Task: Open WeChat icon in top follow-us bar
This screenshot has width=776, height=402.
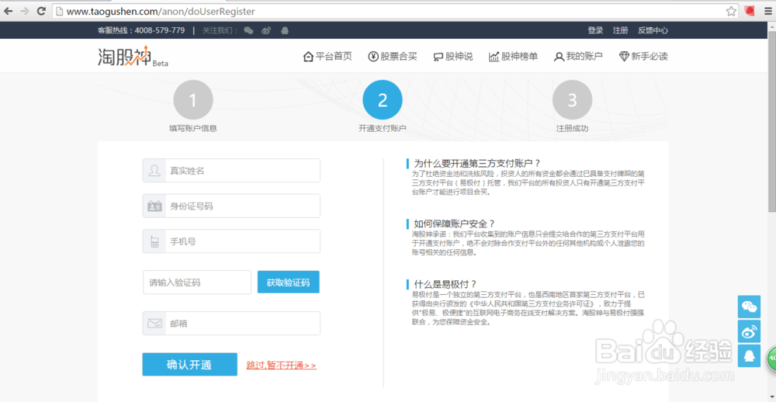Action: 248,31
